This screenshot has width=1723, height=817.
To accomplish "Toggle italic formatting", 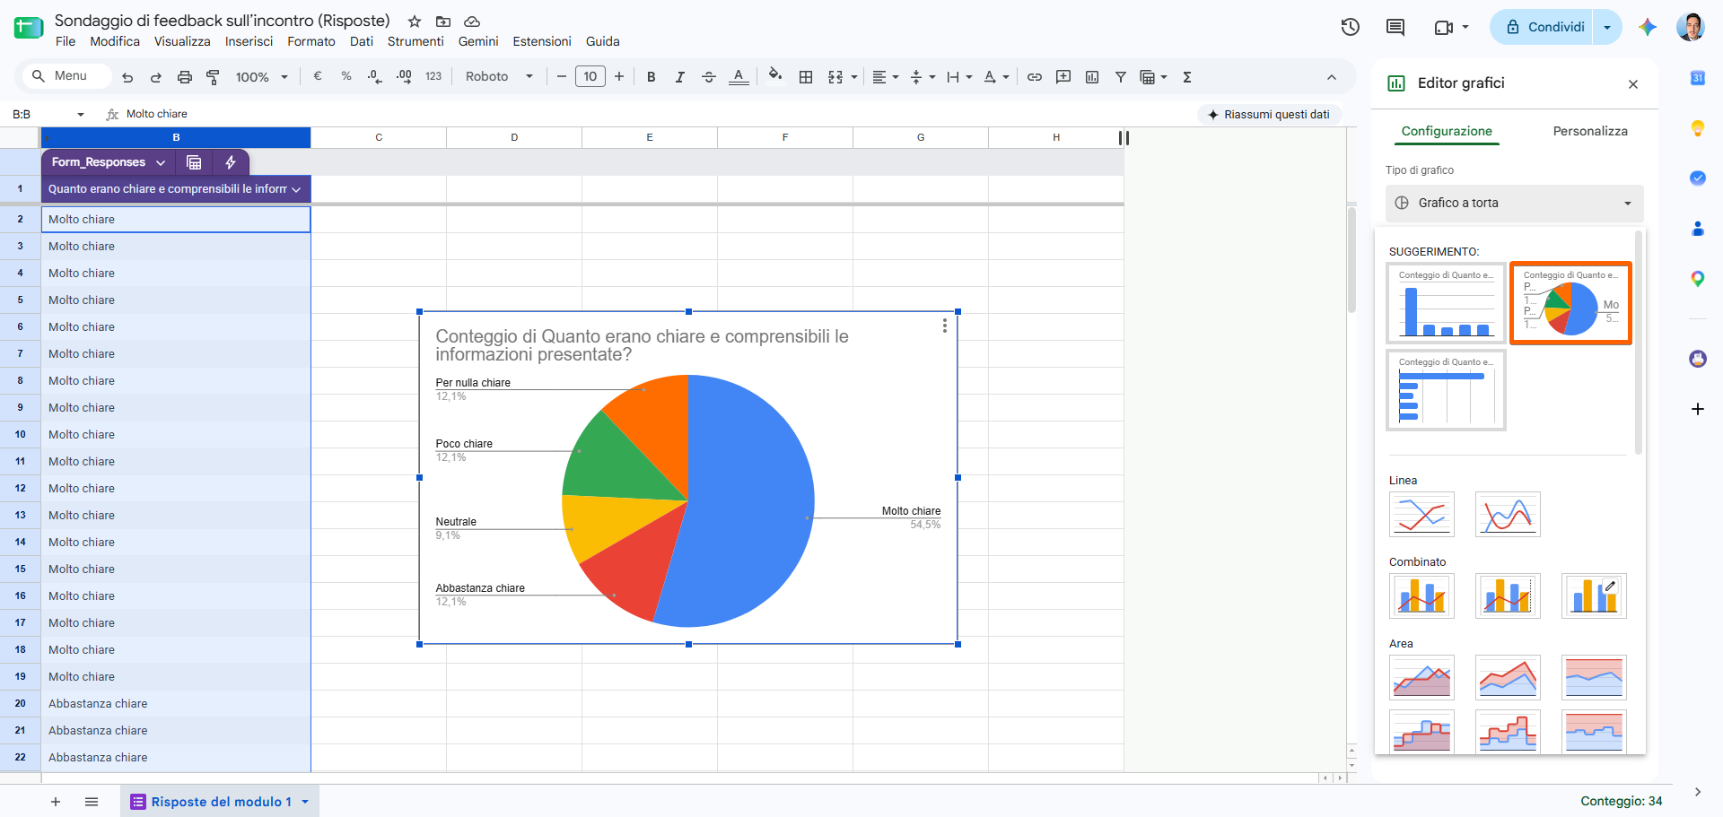I will (x=679, y=77).
